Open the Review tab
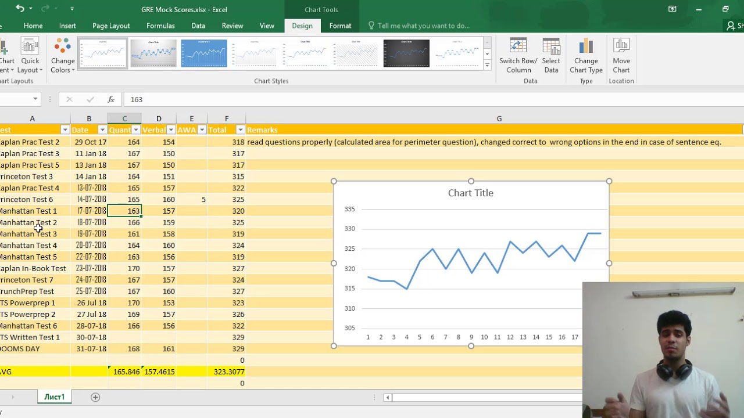744x418 pixels. click(233, 26)
